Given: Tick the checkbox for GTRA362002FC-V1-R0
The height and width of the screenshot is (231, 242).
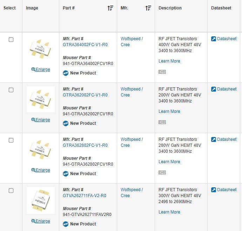Looking at the screenshot, I should coord(11,90).
